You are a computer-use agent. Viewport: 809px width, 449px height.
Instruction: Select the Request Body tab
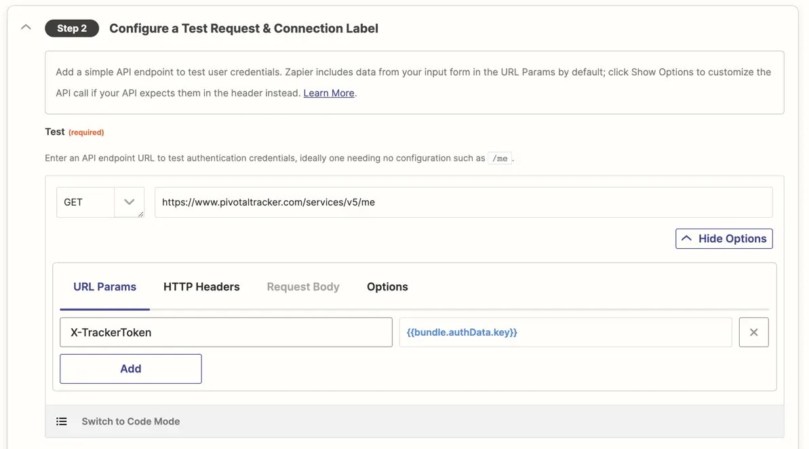[303, 287]
